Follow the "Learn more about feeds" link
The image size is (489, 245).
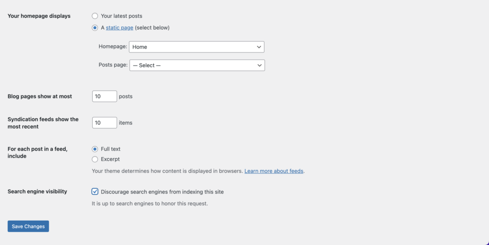click(274, 170)
